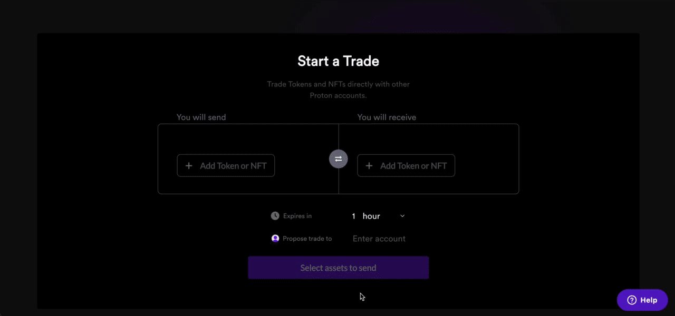Click Add Token or NFT under You will receive

tap(406, 165)
